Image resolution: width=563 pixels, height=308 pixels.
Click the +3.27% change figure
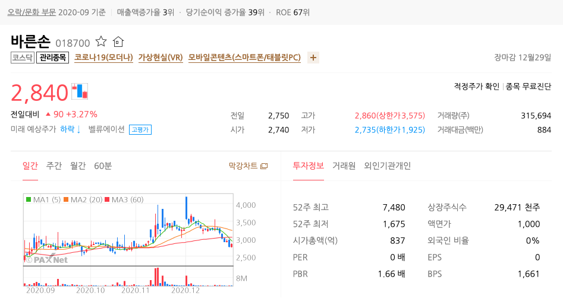click(81, 115)
